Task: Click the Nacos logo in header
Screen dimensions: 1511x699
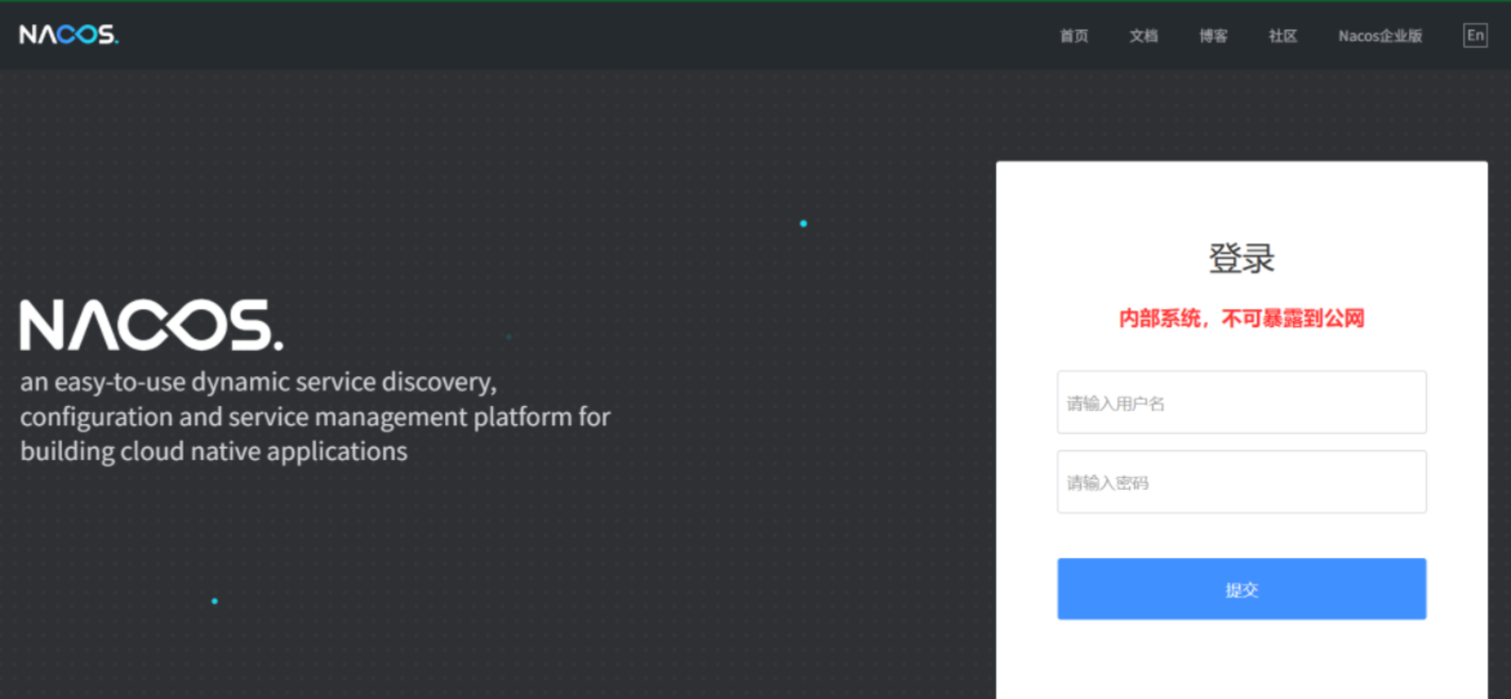Action: pyautogui.click(x=69, y=35)
